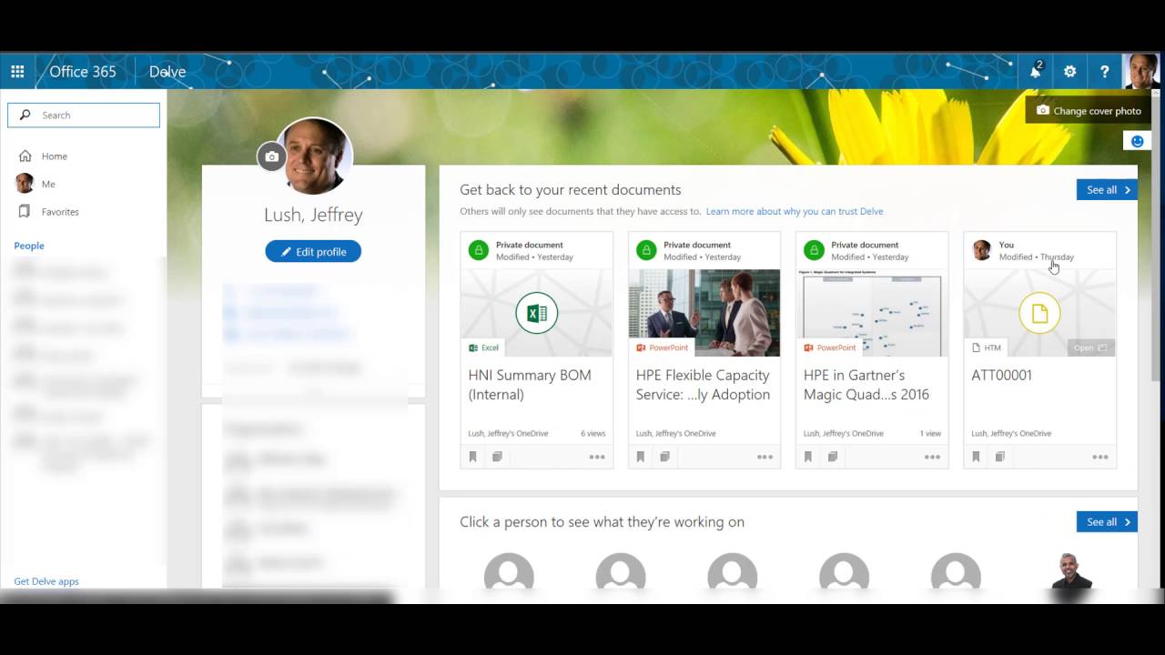Add HPE Flexible Capacity Service to a board
1165x655 pixels.
[x=664, y=457]
